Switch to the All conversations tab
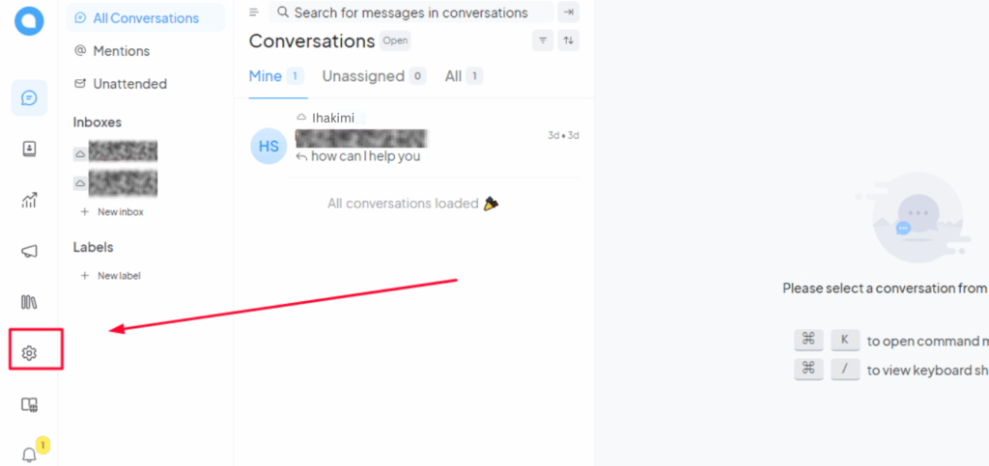989x466 pixels. click(x=453, y=76)
